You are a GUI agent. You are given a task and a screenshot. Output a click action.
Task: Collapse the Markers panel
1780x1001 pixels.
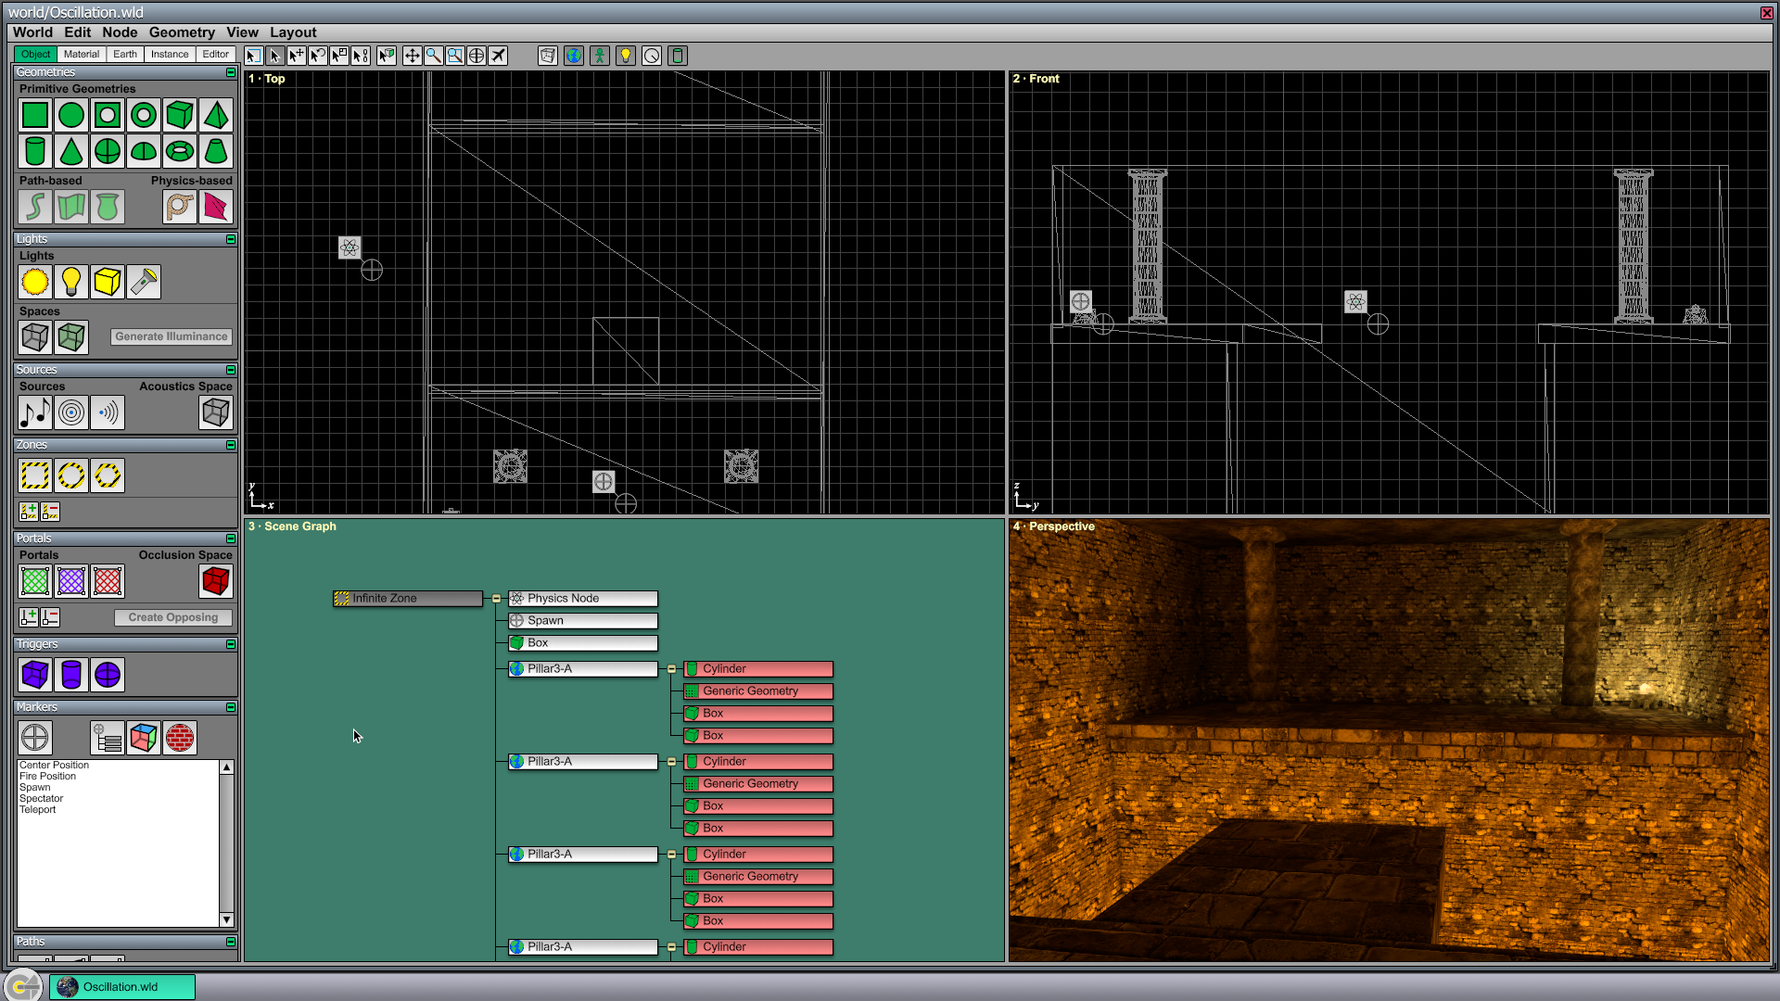click(231, 707)
